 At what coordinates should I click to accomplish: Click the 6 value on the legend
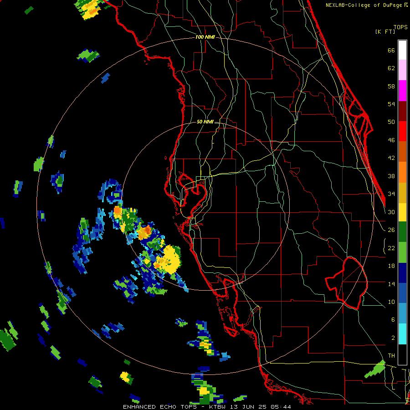[393, 319]
